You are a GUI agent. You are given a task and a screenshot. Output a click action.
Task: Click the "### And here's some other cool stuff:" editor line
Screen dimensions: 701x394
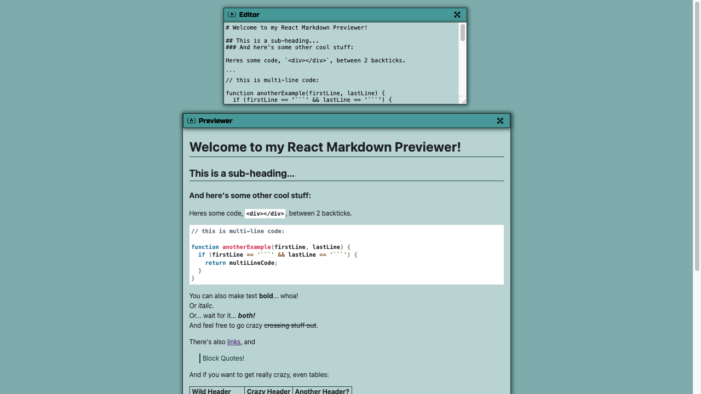pyautogui.click(x=290, y=47)
